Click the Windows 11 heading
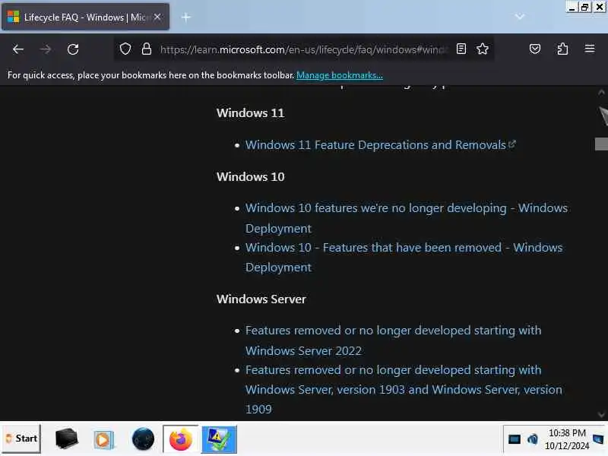 251,112
